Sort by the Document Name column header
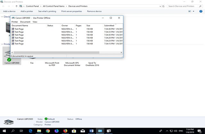The width and height of the screenshot is (205, 134). (29, 26)
